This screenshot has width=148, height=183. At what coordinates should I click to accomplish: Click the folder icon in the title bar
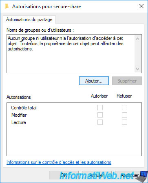point(7,7)
